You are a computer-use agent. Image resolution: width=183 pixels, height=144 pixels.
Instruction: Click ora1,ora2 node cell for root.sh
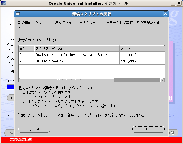click(142, 61)
